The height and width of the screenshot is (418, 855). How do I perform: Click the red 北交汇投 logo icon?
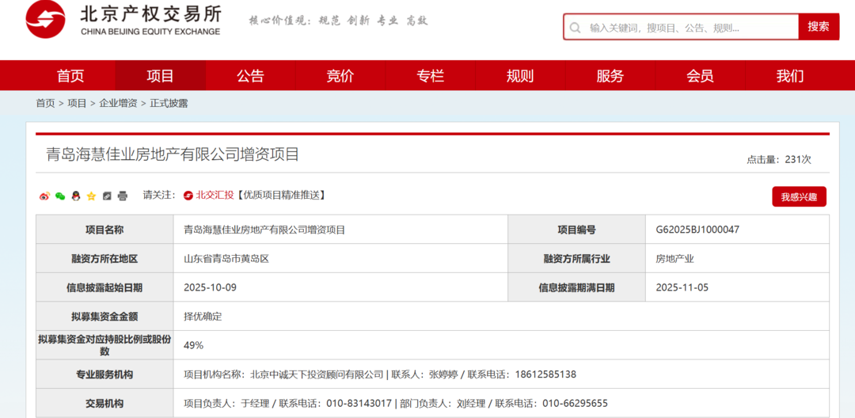(x=188, y=196)
